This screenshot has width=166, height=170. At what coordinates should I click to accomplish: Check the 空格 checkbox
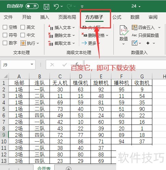pyautogui.click(x=5, y=27)
